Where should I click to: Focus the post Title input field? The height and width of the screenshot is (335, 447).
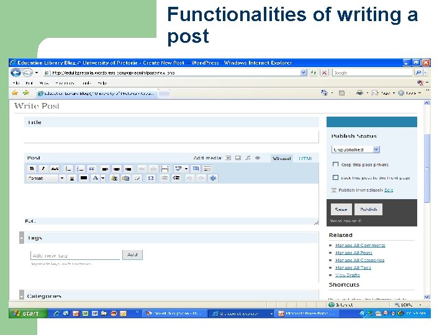(x=171, y=136)
